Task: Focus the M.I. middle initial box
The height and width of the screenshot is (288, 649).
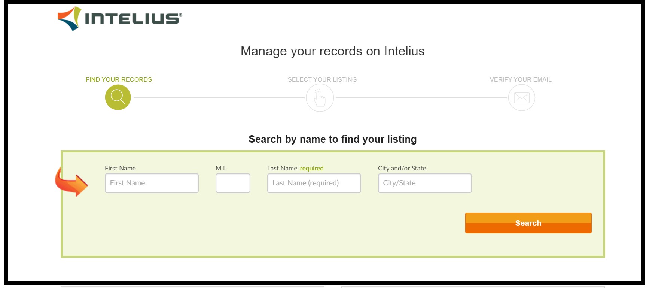Action: pos(233,183)
